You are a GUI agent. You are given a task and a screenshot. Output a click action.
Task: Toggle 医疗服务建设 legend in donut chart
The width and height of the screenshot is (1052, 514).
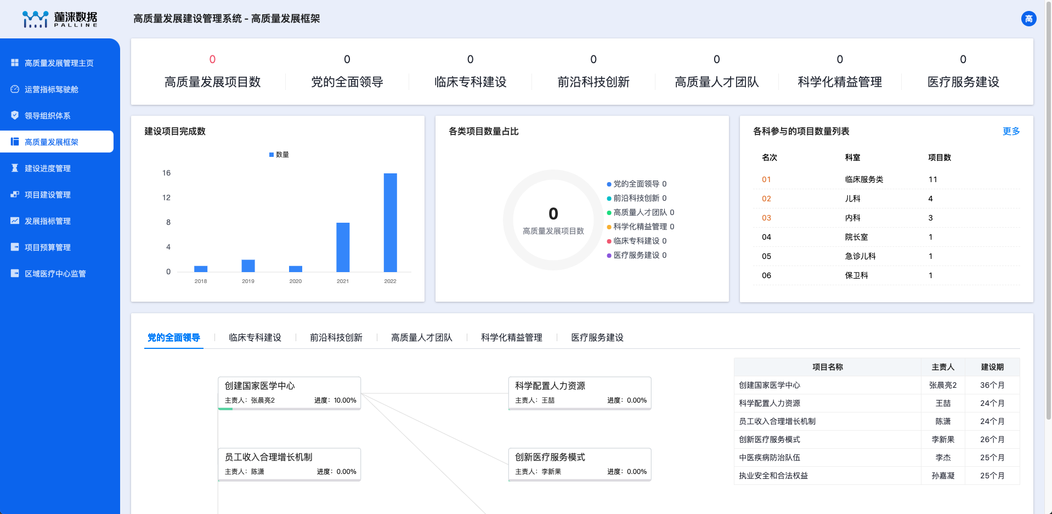tap(637, 255)
